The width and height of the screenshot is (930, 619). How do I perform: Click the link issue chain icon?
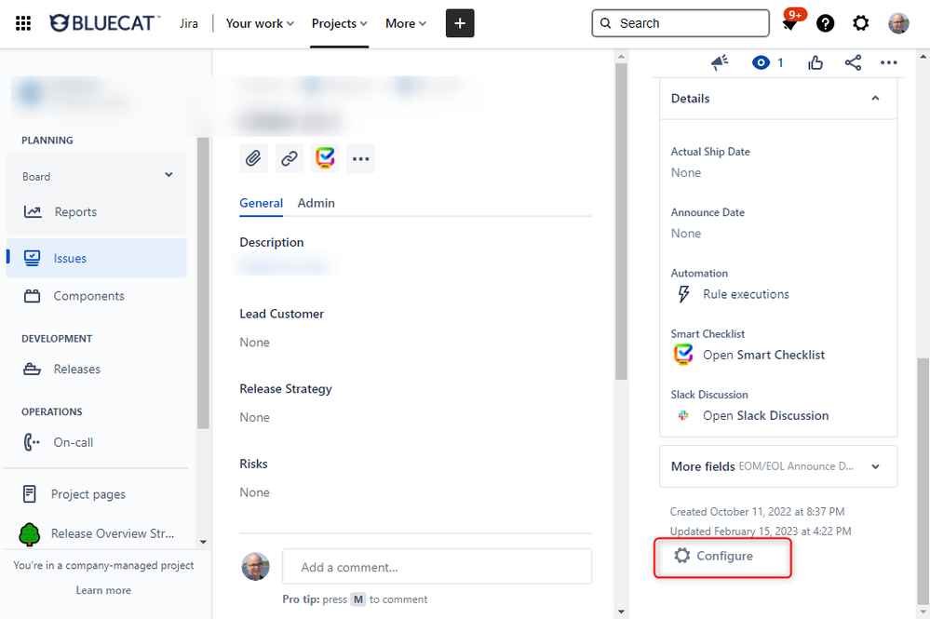pos(290,158)
